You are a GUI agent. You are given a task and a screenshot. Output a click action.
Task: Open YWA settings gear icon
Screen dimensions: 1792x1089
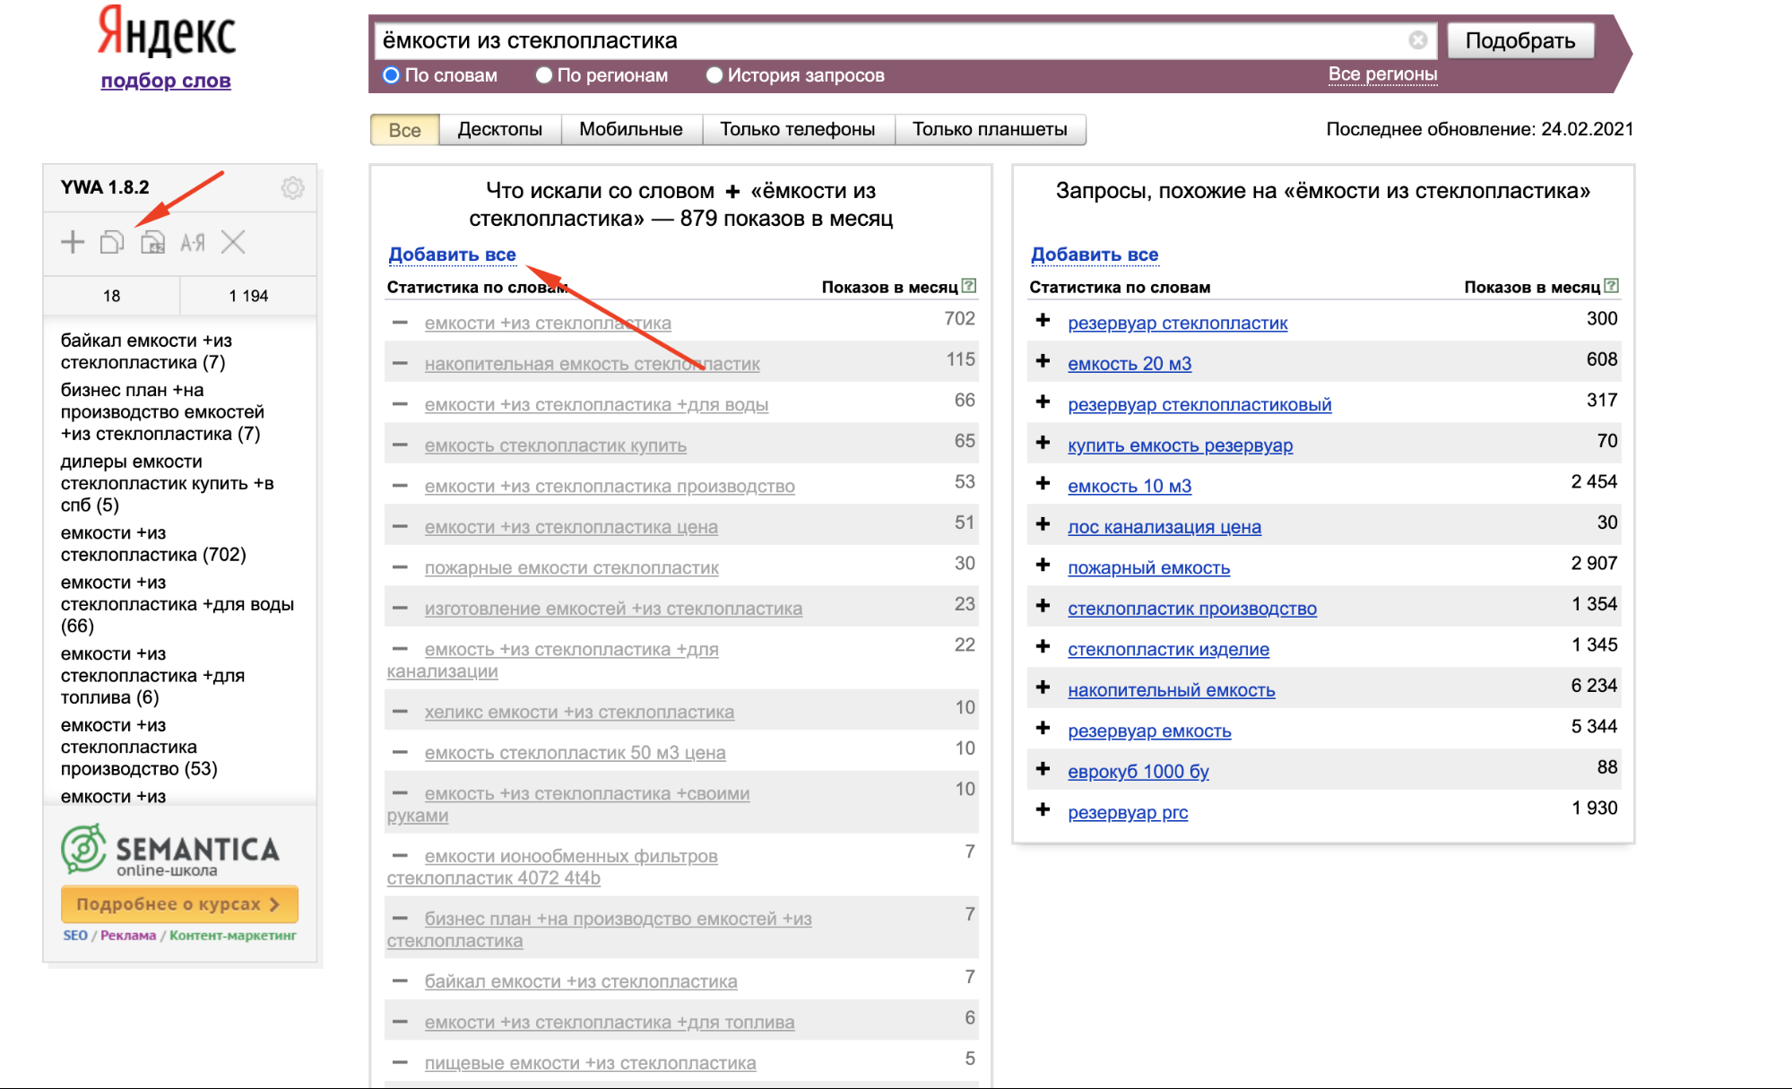coord(292,187)
